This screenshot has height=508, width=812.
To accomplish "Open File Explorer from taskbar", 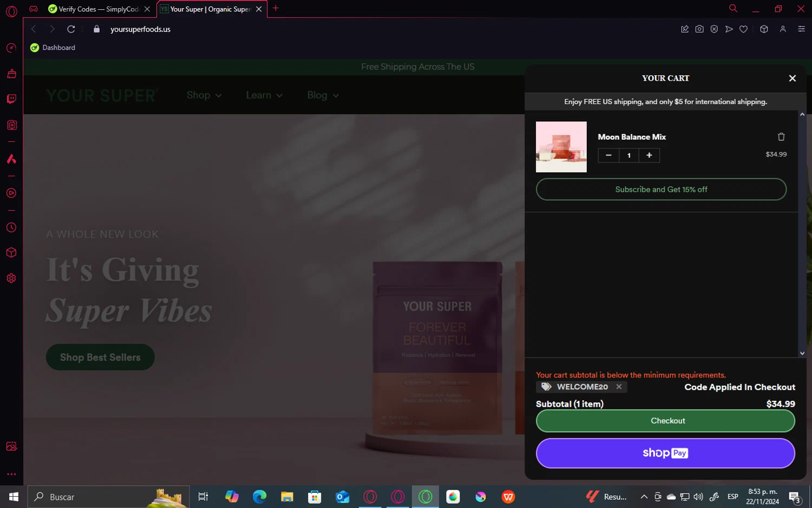I will click(287, 497).
